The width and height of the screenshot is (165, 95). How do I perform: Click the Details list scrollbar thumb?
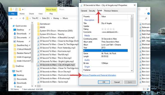click(x=132, y=27)
